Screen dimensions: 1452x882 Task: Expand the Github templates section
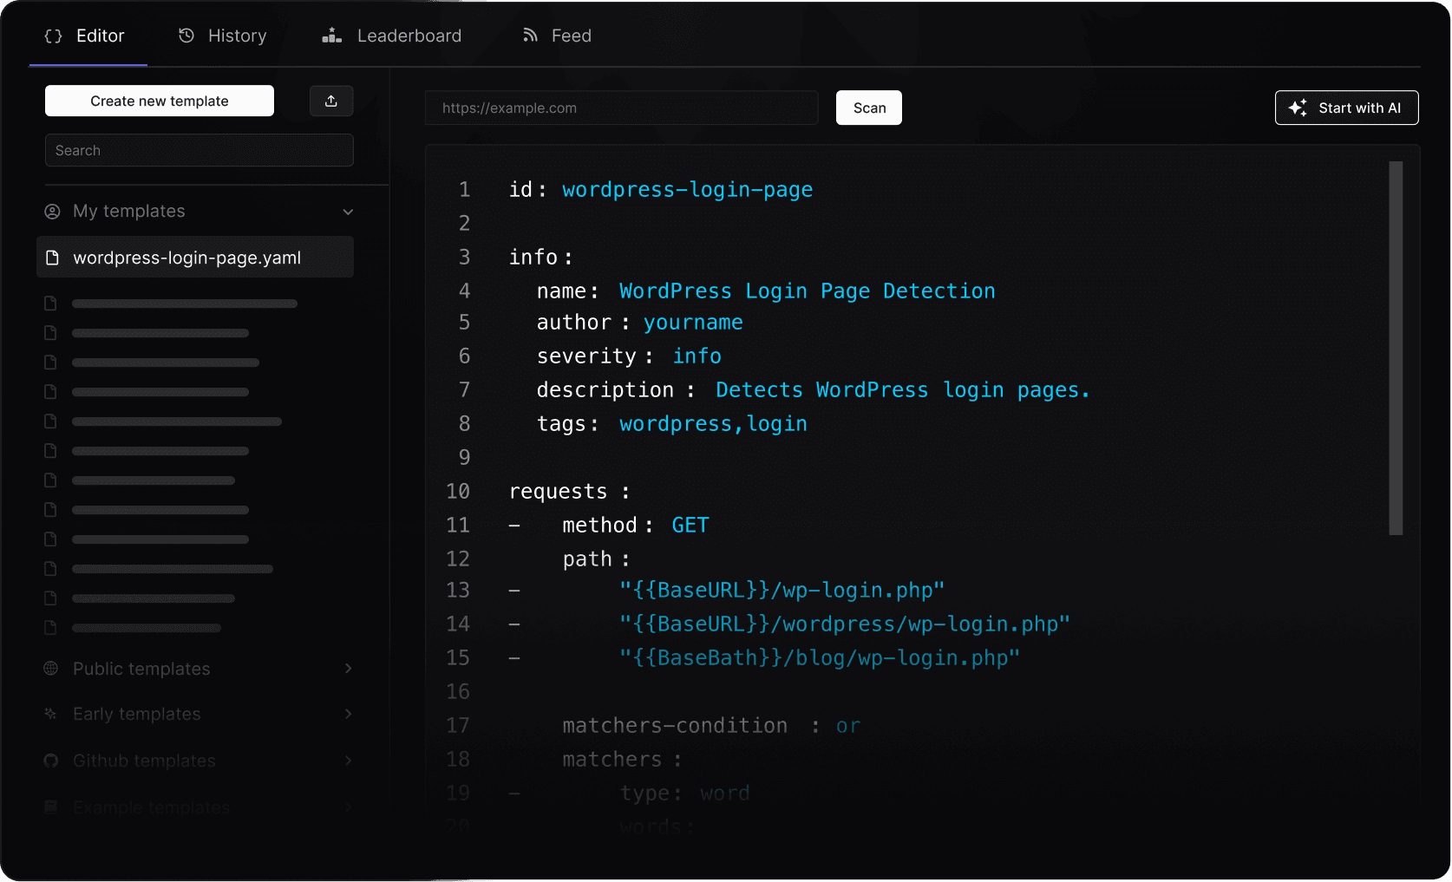click(x=348, y=761)
